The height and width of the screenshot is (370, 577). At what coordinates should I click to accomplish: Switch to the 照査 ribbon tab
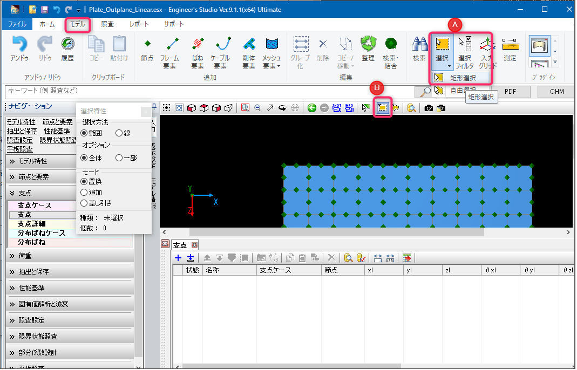click(x=107, y=24)
